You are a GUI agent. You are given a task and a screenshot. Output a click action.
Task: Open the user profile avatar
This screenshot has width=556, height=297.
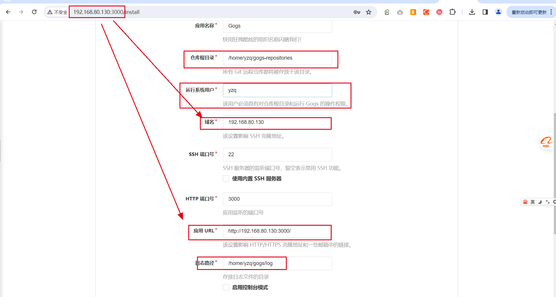tap(498, 12)
